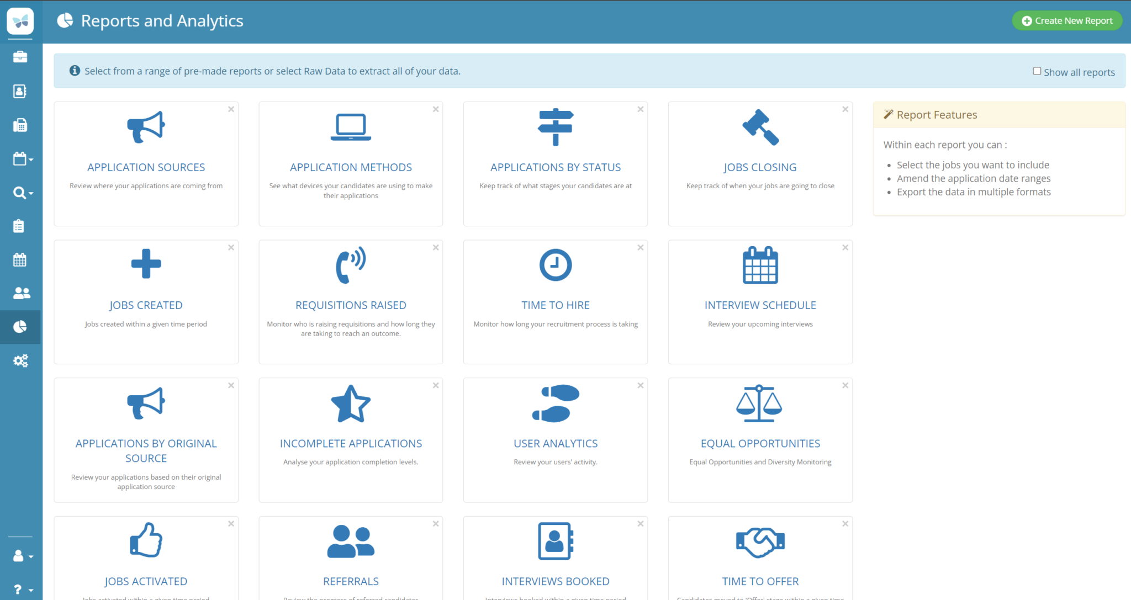Remove the User Analytics tile with X
The image size is (1131, 600).
pyautogui.click(x=641, y=385)
